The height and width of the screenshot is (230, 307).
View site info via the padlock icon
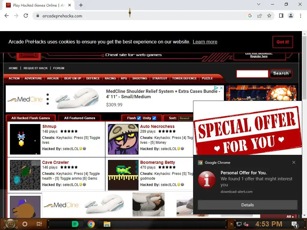[x=38, y=16]
